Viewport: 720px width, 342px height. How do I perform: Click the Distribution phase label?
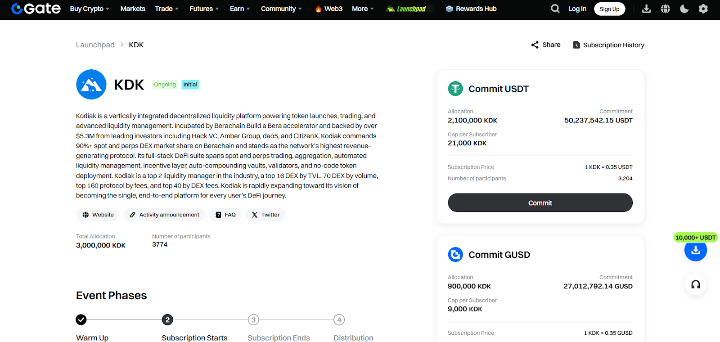[353, 337]
